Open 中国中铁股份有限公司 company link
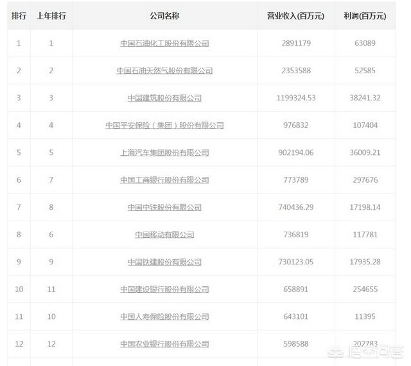The width and height of the screenshot is (411, 366). 164,208
